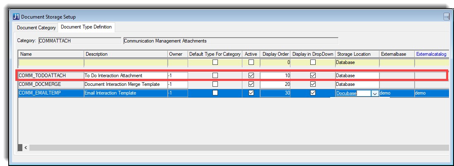
Task: Click the empty Name cell in the new row
Action: pyautogui.click(x=51, y=62)
